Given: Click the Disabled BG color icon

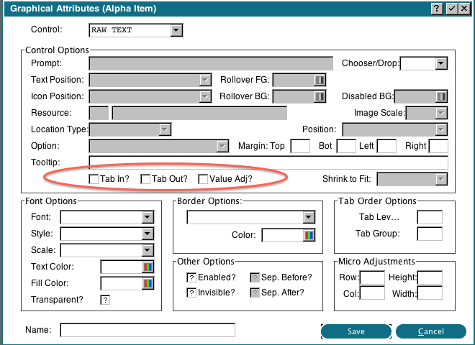Looking at the screenshot, I should click(441, 96).
